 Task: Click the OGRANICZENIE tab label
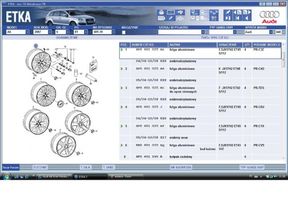coord(67,38)
